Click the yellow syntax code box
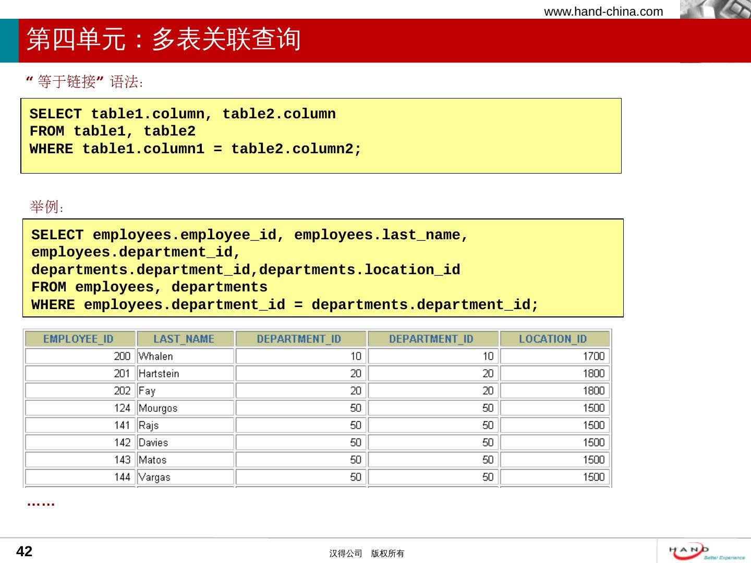 tap(321, 136)
